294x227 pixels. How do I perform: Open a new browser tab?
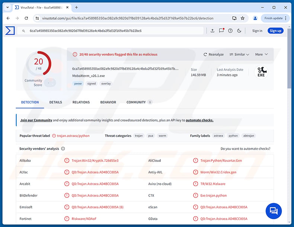76,7
